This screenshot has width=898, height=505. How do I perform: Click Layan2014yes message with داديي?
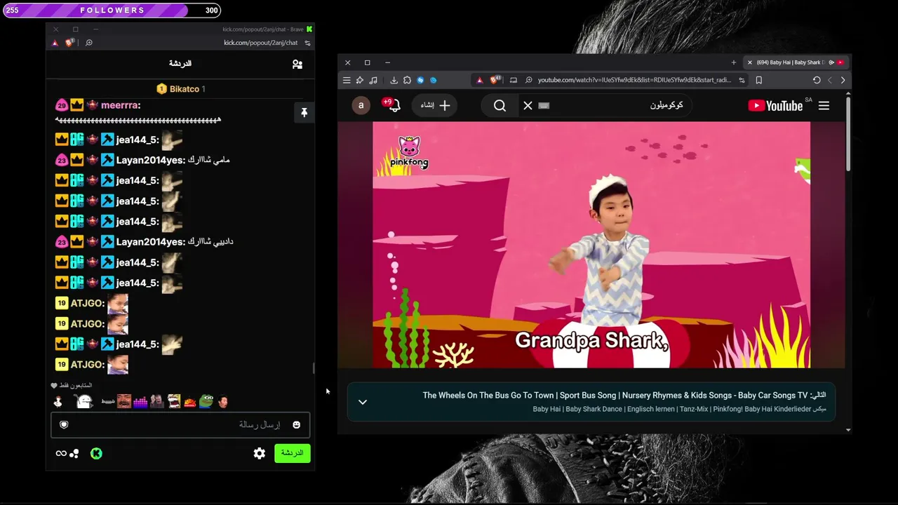(144, 242)
